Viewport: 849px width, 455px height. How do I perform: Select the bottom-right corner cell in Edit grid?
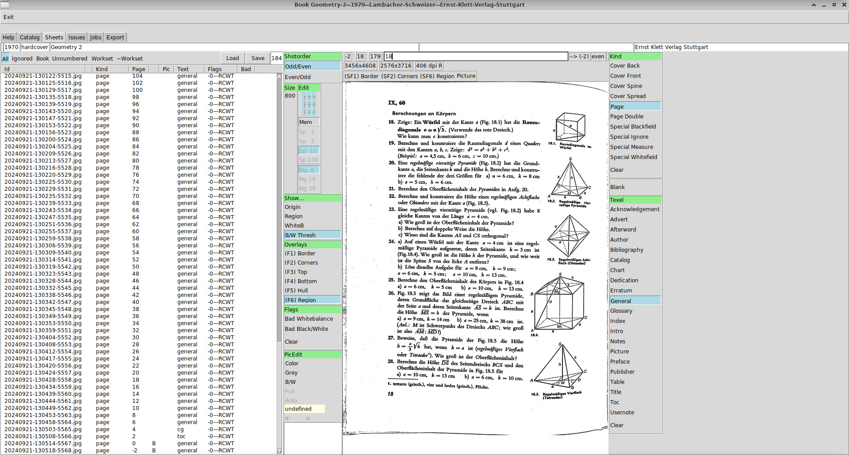(x=314, y=112)
